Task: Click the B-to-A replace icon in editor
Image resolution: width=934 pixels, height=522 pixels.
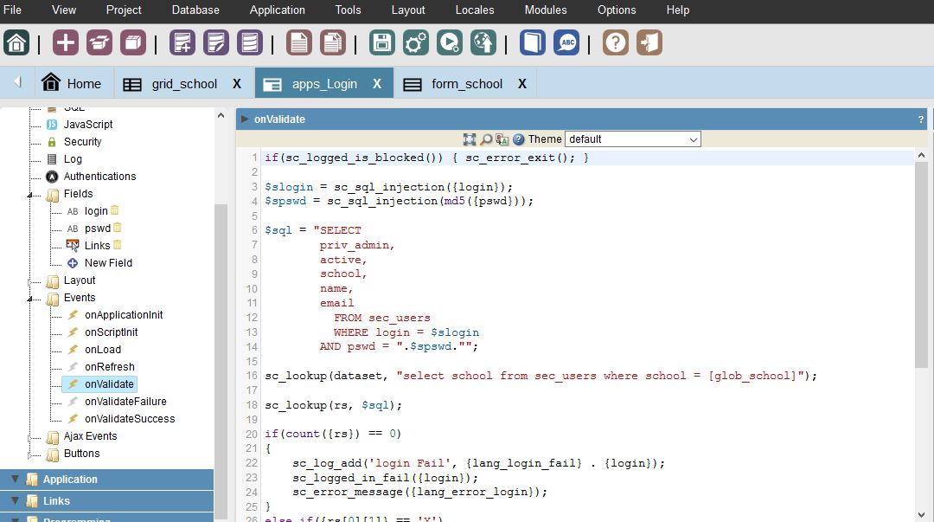Action: click(502, 139)
